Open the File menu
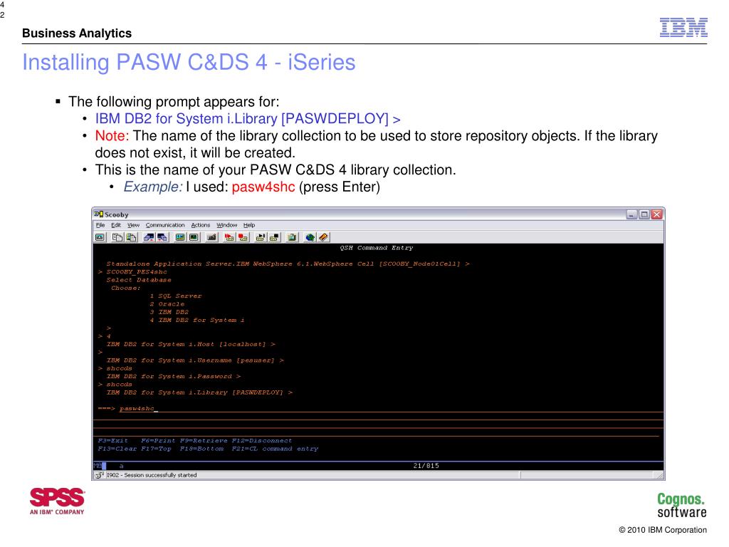This screenshot has width=729, height=547. pyautogui.click(x=100, y=225)
